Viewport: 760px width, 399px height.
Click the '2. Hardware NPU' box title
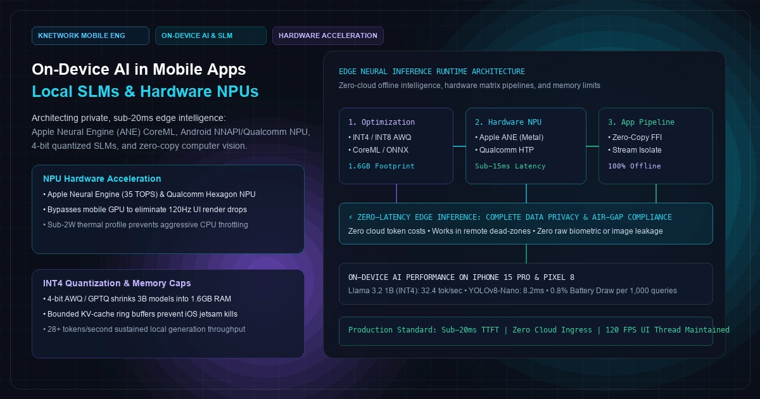pyautogui.click(x=508, y=122)
